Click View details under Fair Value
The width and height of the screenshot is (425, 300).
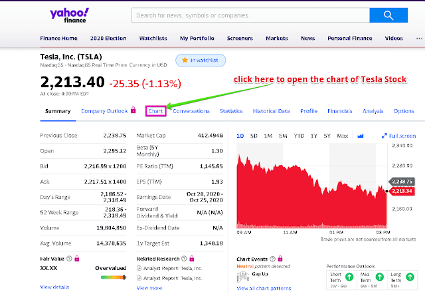point(54,287)
